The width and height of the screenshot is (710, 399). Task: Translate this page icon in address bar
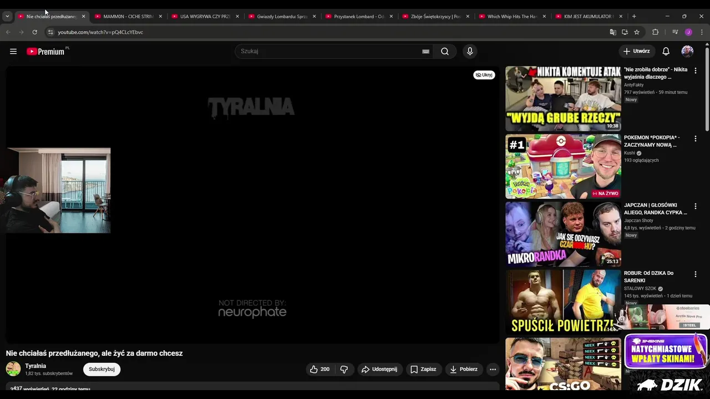[x=612, y=32]
